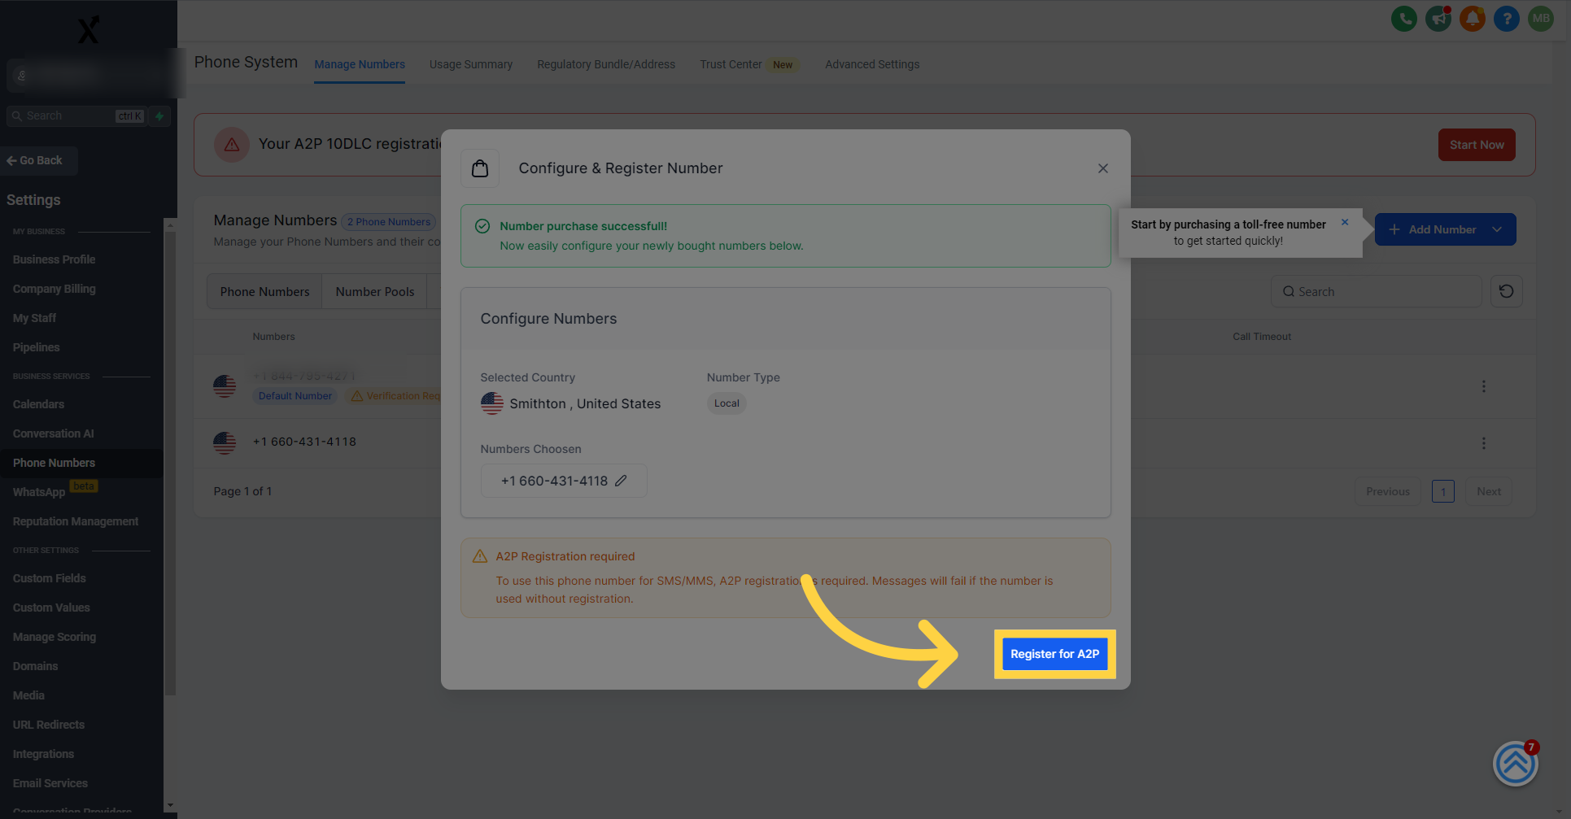The height and width of the screenshot is (819, 1571).
Task: Open Phone Numbers in sidebar
Action: (55, 463)
